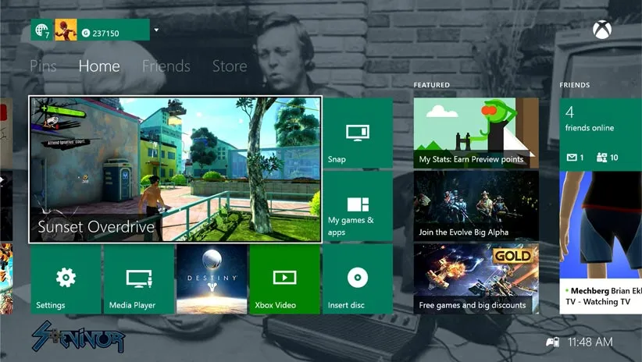
Task: Click the Xbox logo icon
Action: [602, 31]
